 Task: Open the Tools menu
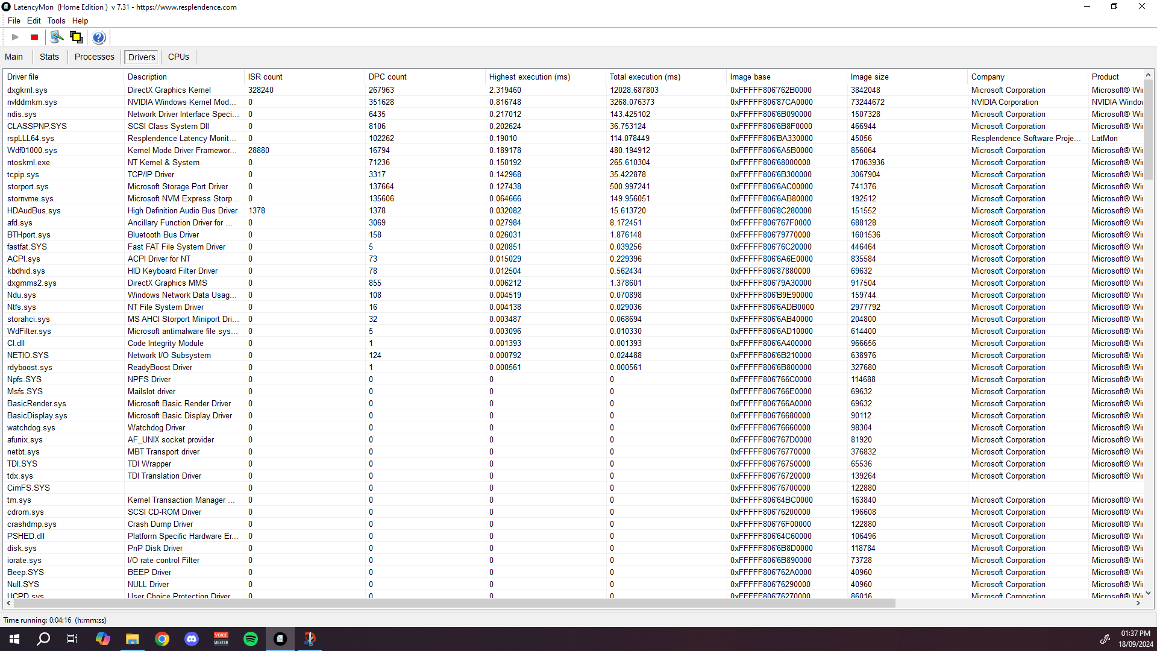pyautogui.click(x=56, y=20)
